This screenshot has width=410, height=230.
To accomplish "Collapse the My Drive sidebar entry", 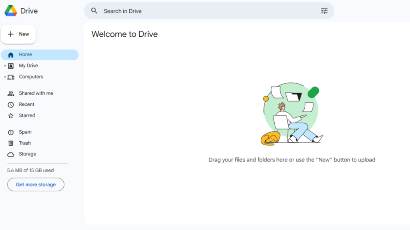I will (x=5, y=65).
